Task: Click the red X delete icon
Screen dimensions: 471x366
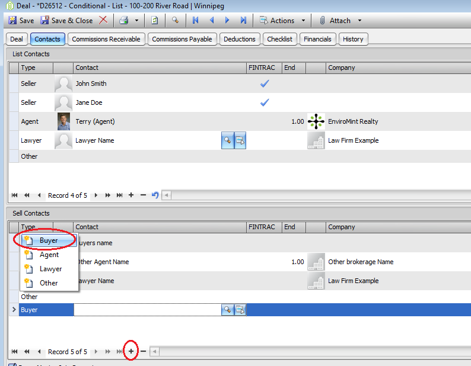Action: tap(103, 20)
